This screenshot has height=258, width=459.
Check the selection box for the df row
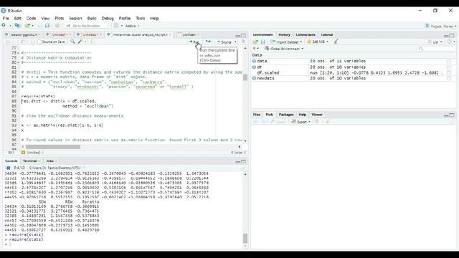click(449, 67)
